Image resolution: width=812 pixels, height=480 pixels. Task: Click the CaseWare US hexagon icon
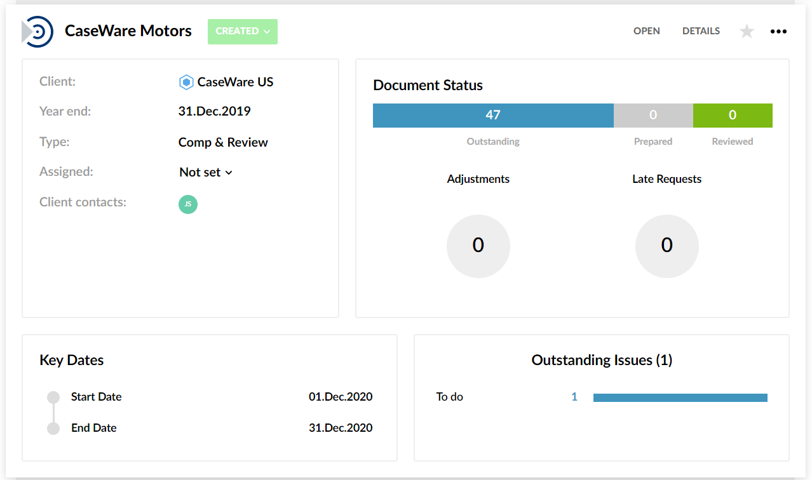pos(186,82)
